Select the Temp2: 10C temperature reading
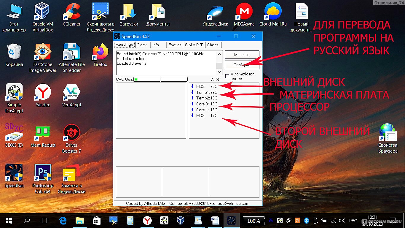The width and height of the screenshot is (405, 228). (205, 98)
